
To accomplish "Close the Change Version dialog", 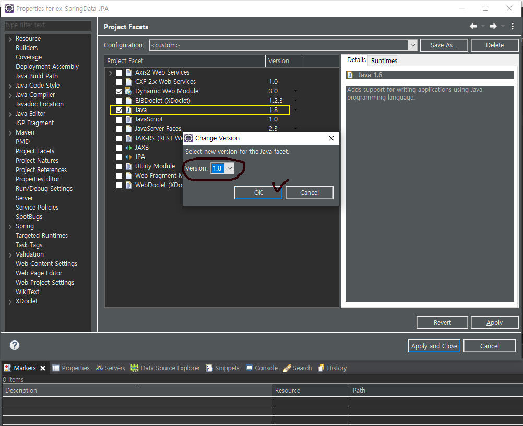I will pyautogui.click(x=331, y=138).
